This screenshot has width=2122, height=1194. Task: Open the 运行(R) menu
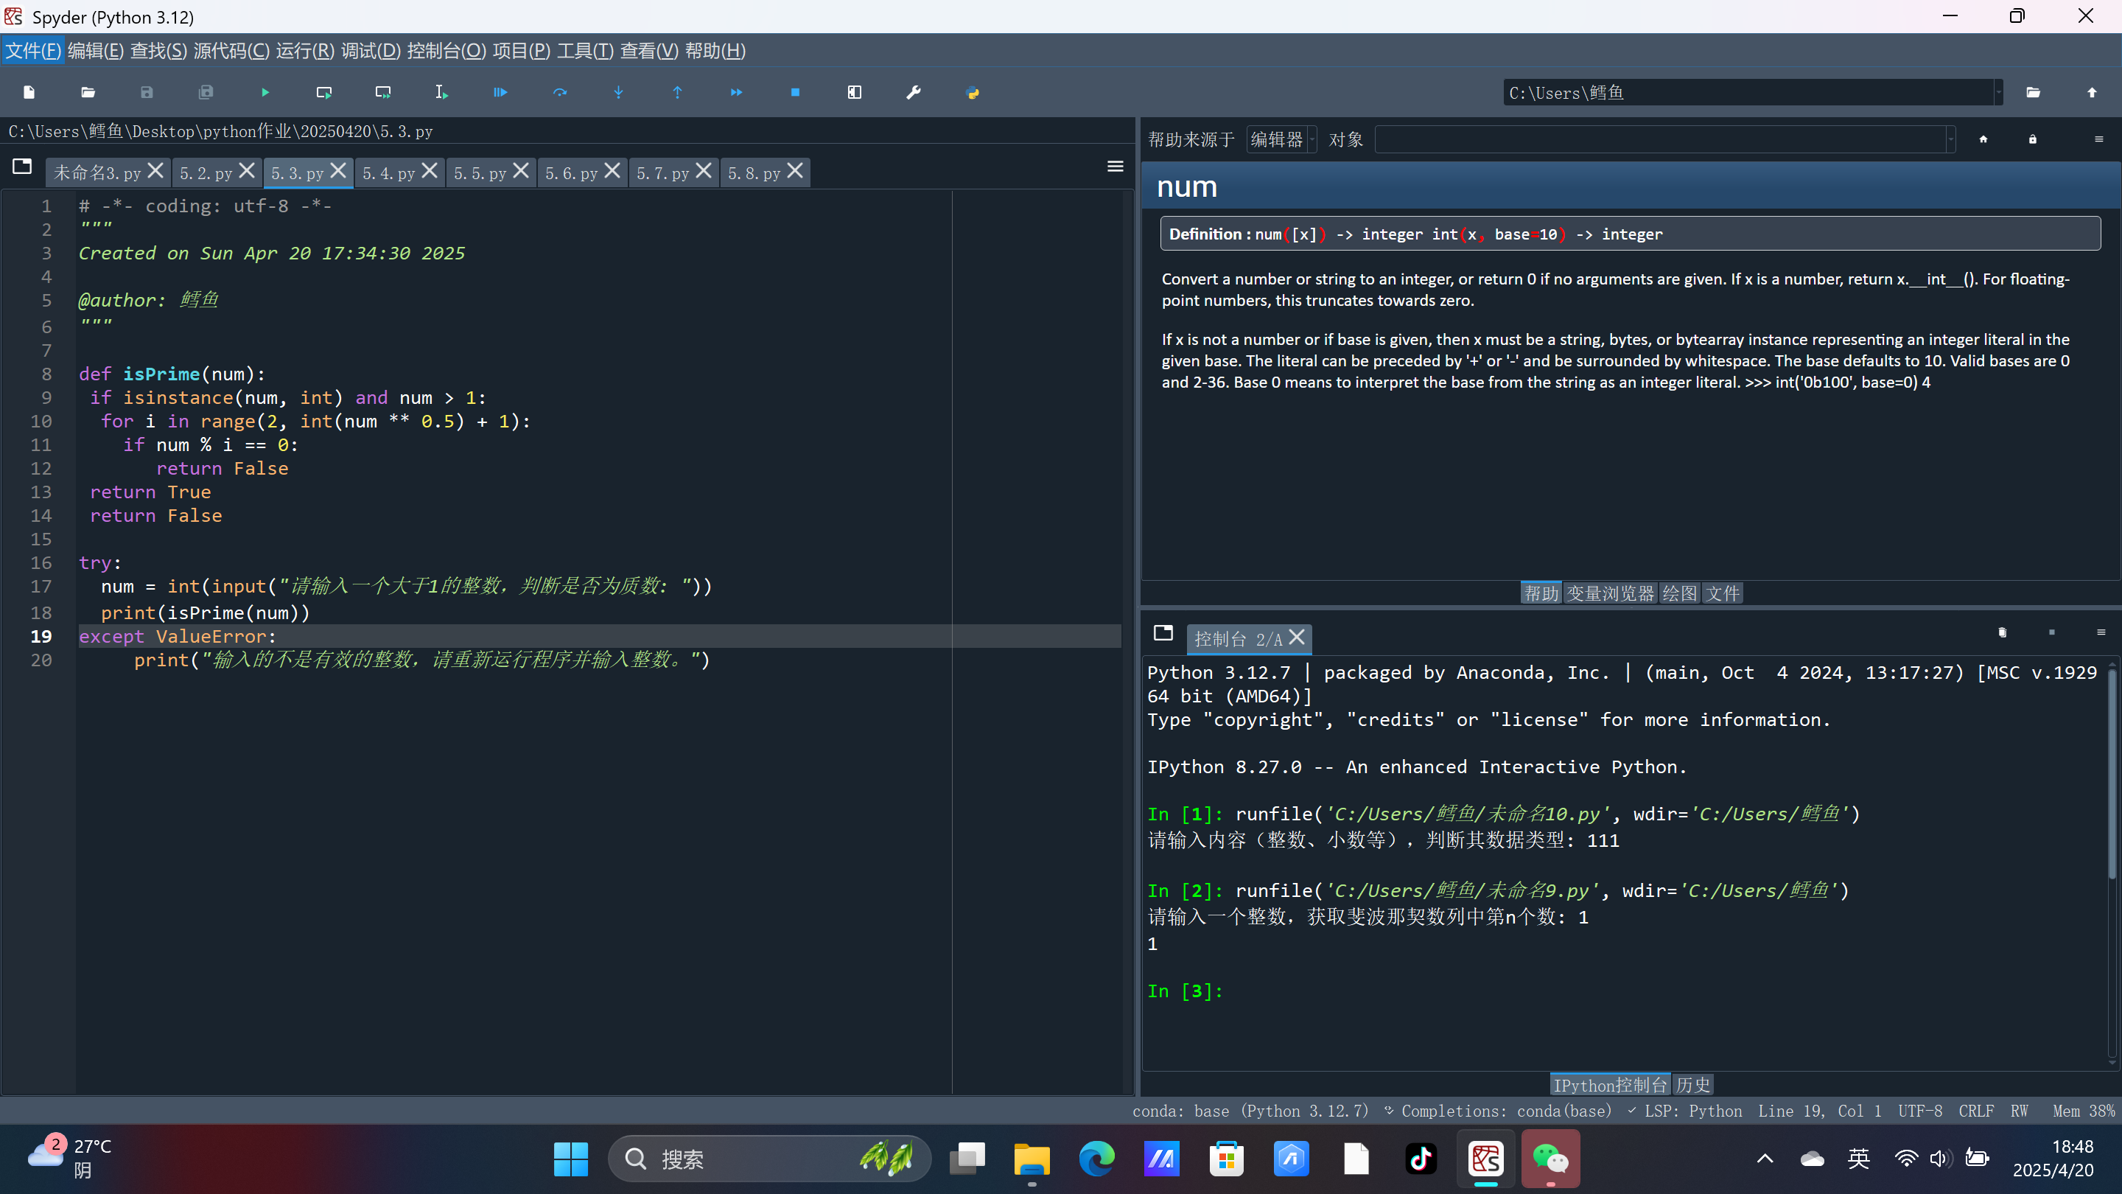(305, 51)
